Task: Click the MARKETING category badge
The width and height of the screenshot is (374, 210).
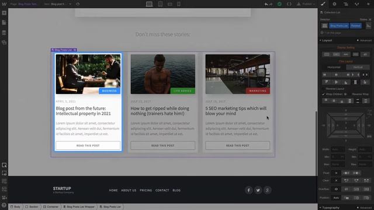Action: point(258,91)
